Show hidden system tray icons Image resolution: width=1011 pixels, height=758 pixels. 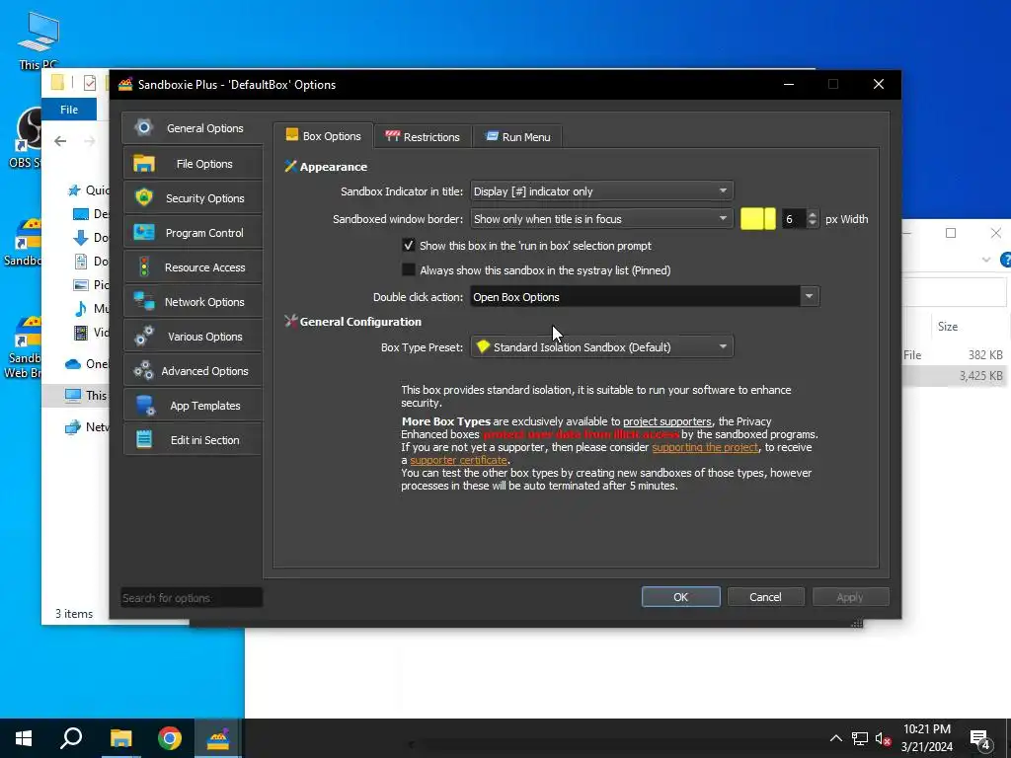[x=835, y=738]
